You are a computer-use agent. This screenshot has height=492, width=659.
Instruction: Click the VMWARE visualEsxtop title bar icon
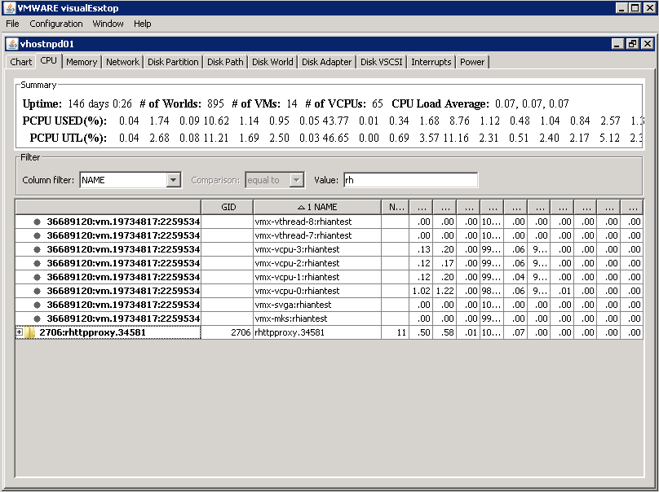[x=9, y=7]
